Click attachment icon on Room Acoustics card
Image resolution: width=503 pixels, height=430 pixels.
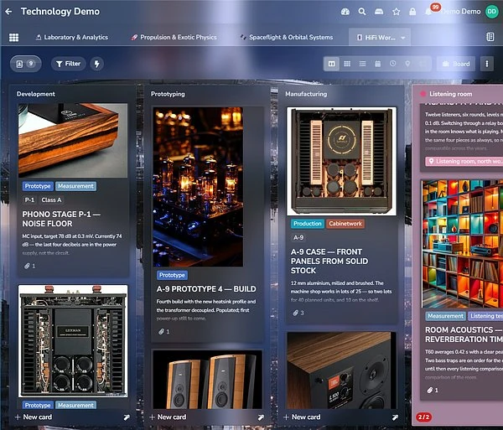pos(430,391)
